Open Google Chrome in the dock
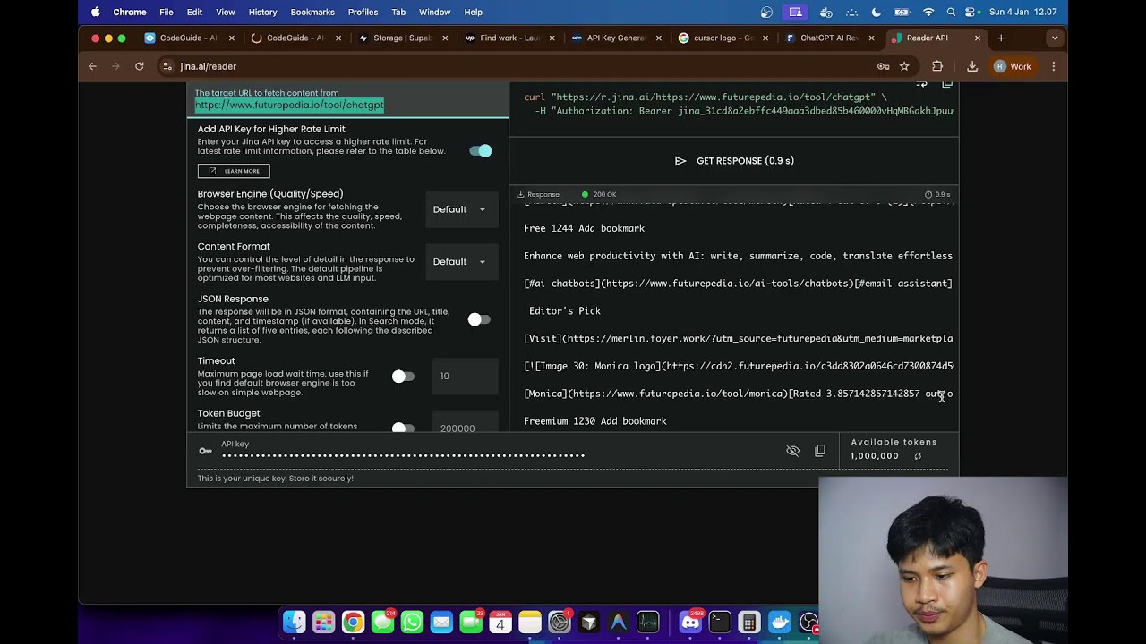 point(354,622)
